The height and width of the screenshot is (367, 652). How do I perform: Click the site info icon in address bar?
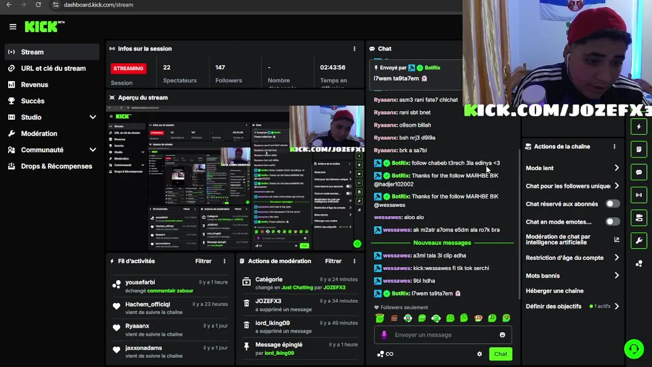click(56, 5)
